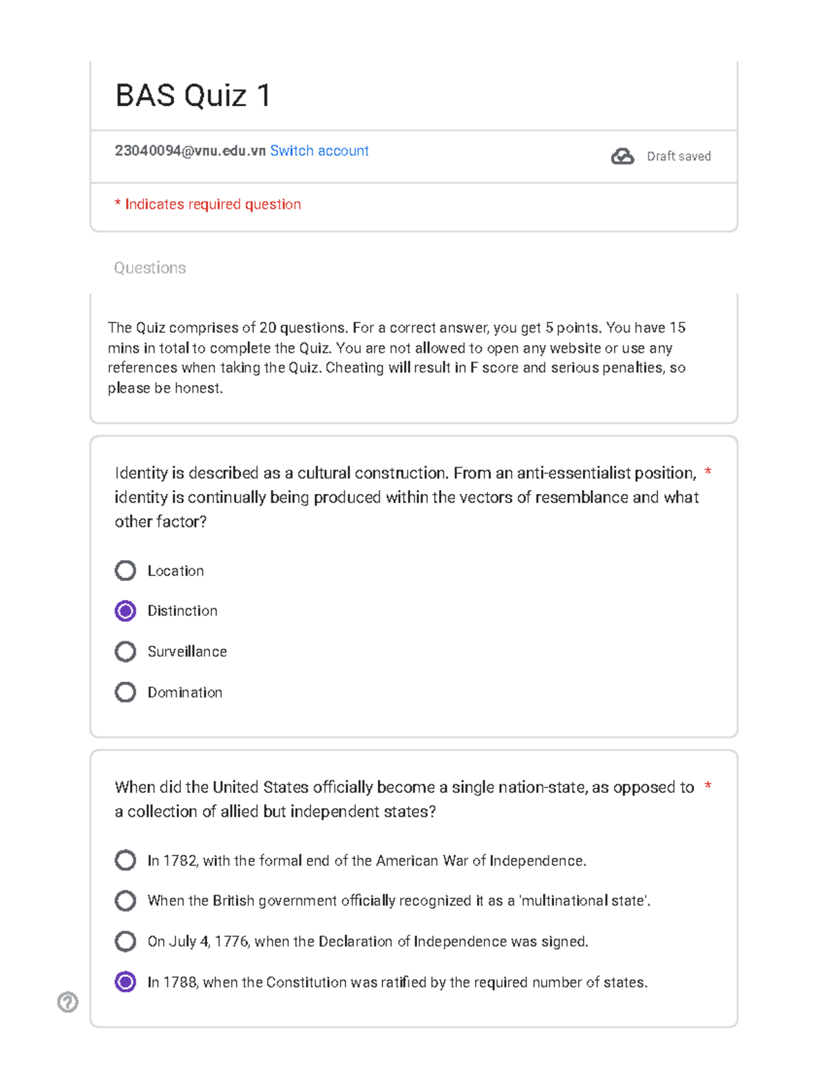Click the cloud Draft saved icon
826x1070 pixels.
[x=622, y=156]
